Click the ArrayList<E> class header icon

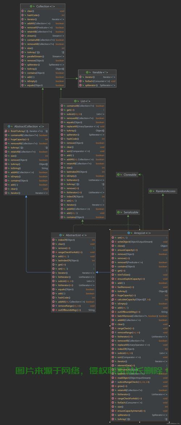[129, 233]
